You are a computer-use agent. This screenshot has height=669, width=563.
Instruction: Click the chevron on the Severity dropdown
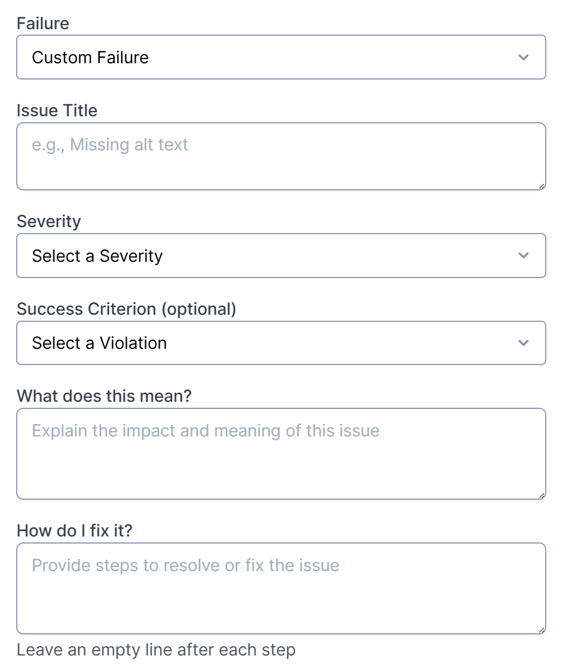coord(523,255)
